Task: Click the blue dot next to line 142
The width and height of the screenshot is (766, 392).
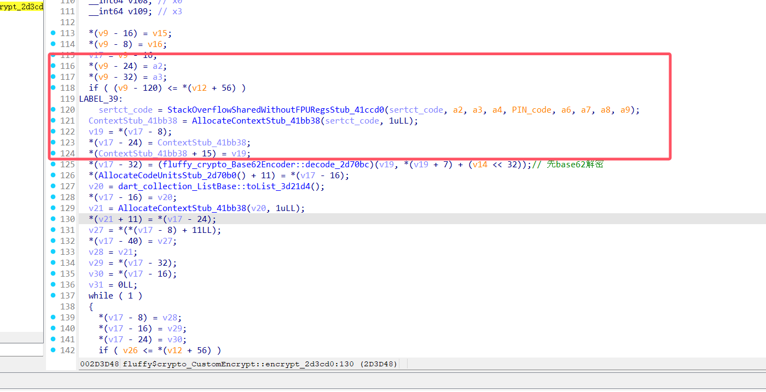Action: 53,350
